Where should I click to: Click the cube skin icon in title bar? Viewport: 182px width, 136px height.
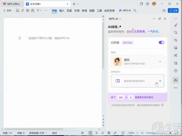pos(147,4)
